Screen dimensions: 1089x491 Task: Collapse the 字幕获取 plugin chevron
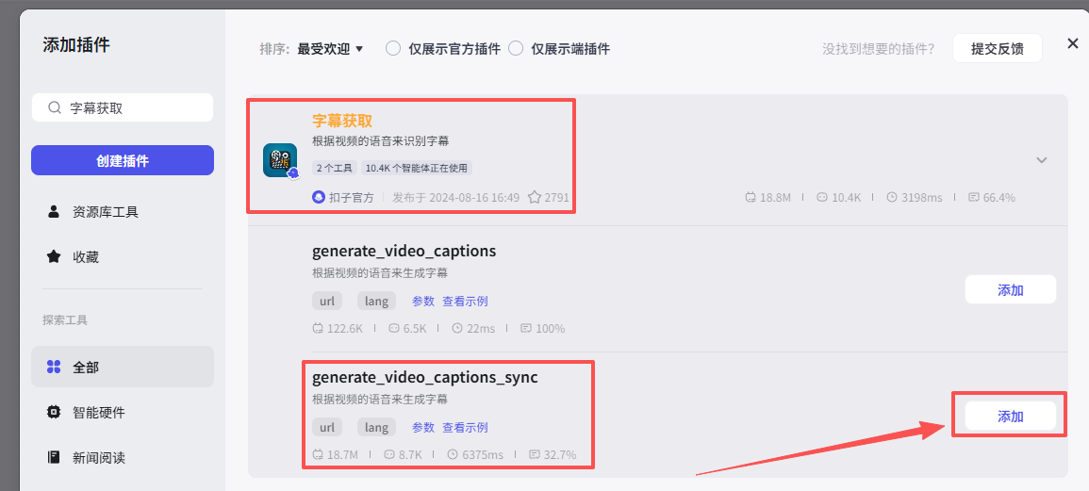(1042, 160)
